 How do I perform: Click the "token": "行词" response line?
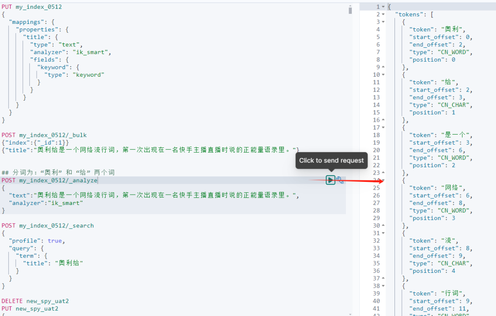point(437,293)
